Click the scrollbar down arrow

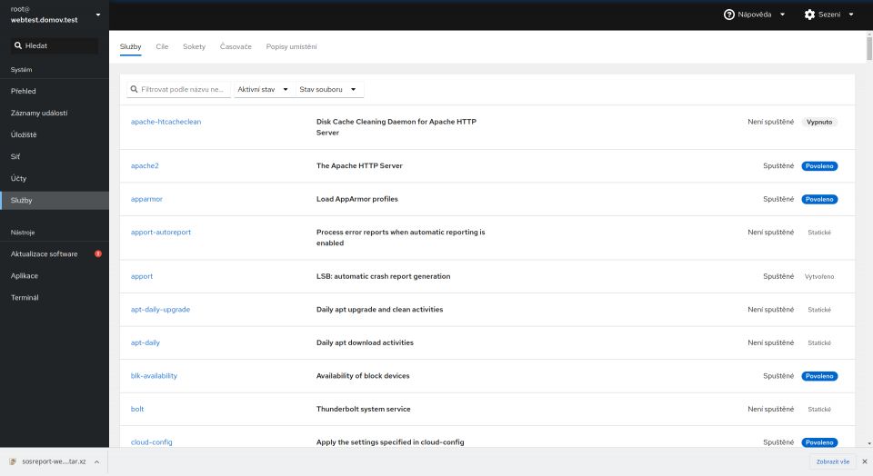(x=869, y=443)
